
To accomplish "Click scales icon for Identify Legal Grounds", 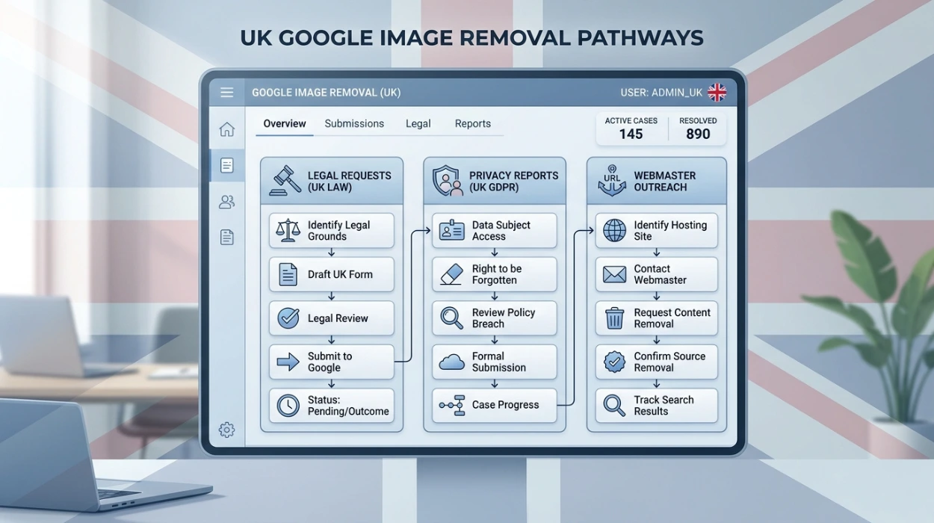I will (x=288, y=230).
